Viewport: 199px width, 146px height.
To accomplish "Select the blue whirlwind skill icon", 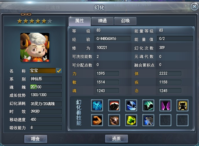I will pos(131,105).
